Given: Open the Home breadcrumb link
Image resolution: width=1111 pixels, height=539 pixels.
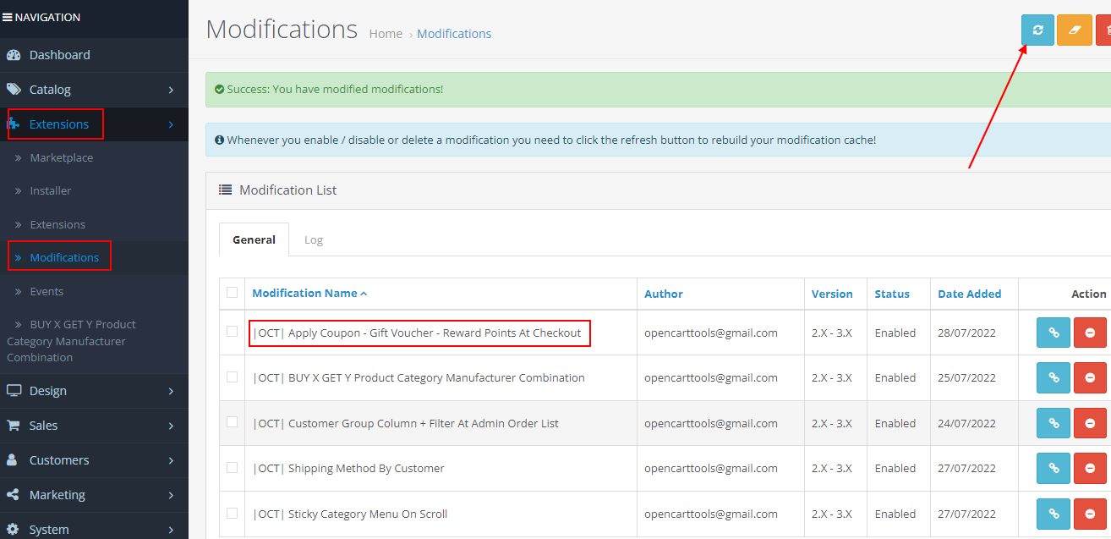Looking at the screenshot, I should tap(386, 33).
